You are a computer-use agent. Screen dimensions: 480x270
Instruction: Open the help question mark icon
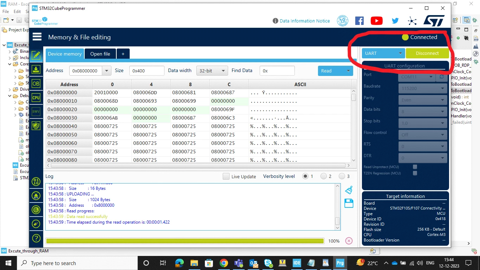[x=36, y=238]
